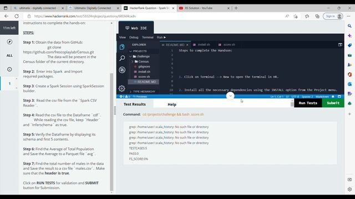Open browser settings and more menu
This screenshot has height=199, width=355.
pos(348,16)
